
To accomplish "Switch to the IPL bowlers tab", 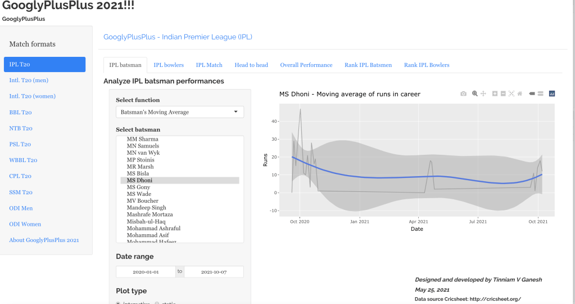I will (169, 65).
